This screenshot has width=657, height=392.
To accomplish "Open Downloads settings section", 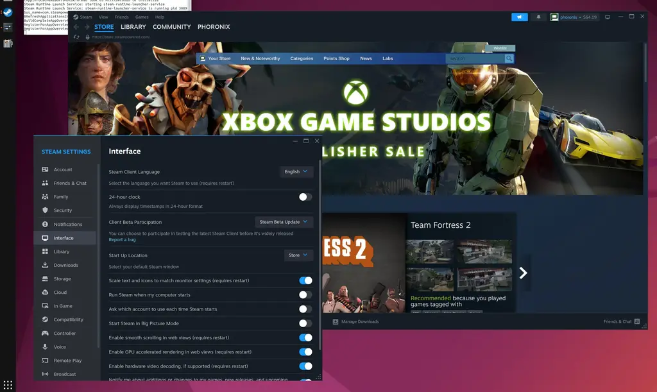I will tap(66, 265).
